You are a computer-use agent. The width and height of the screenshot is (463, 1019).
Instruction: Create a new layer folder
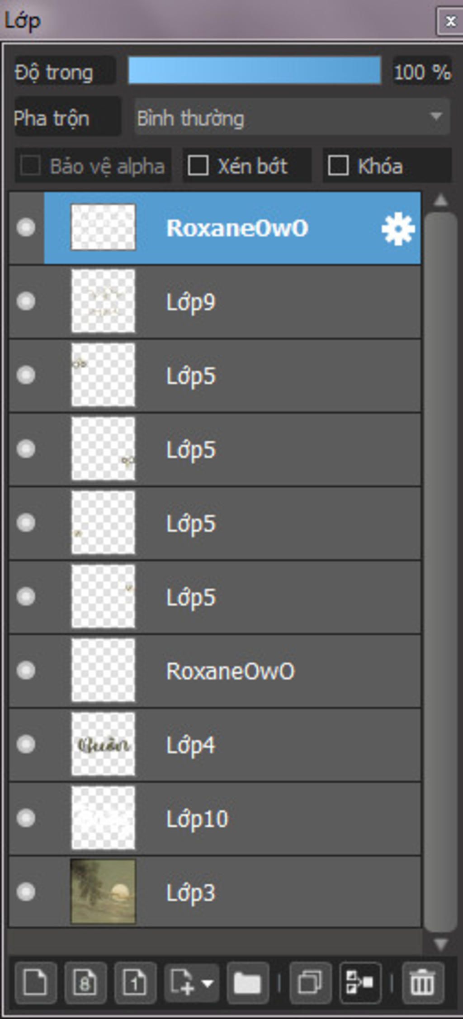[x=247, y=983]
